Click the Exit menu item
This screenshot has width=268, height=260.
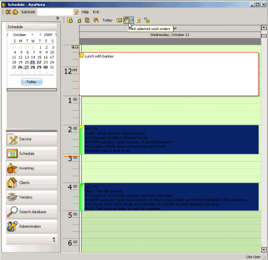coord(96,12)
